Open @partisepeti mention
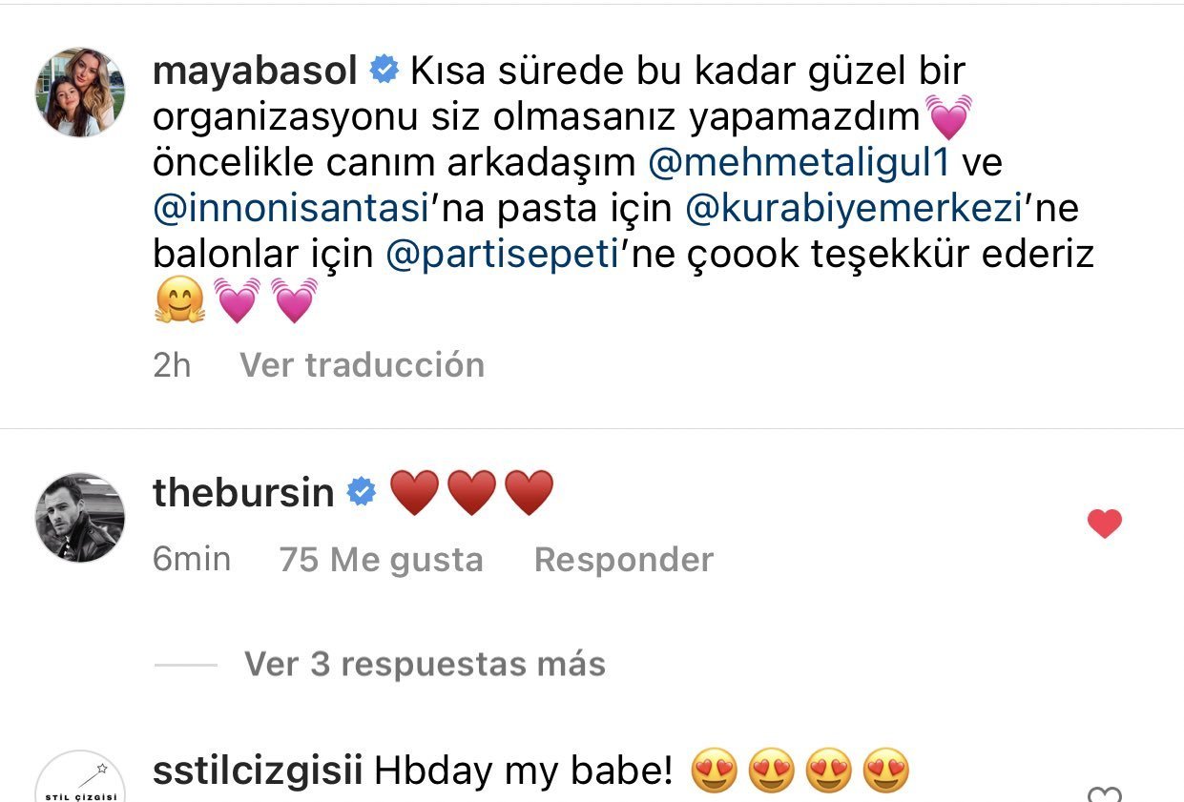 504,256
